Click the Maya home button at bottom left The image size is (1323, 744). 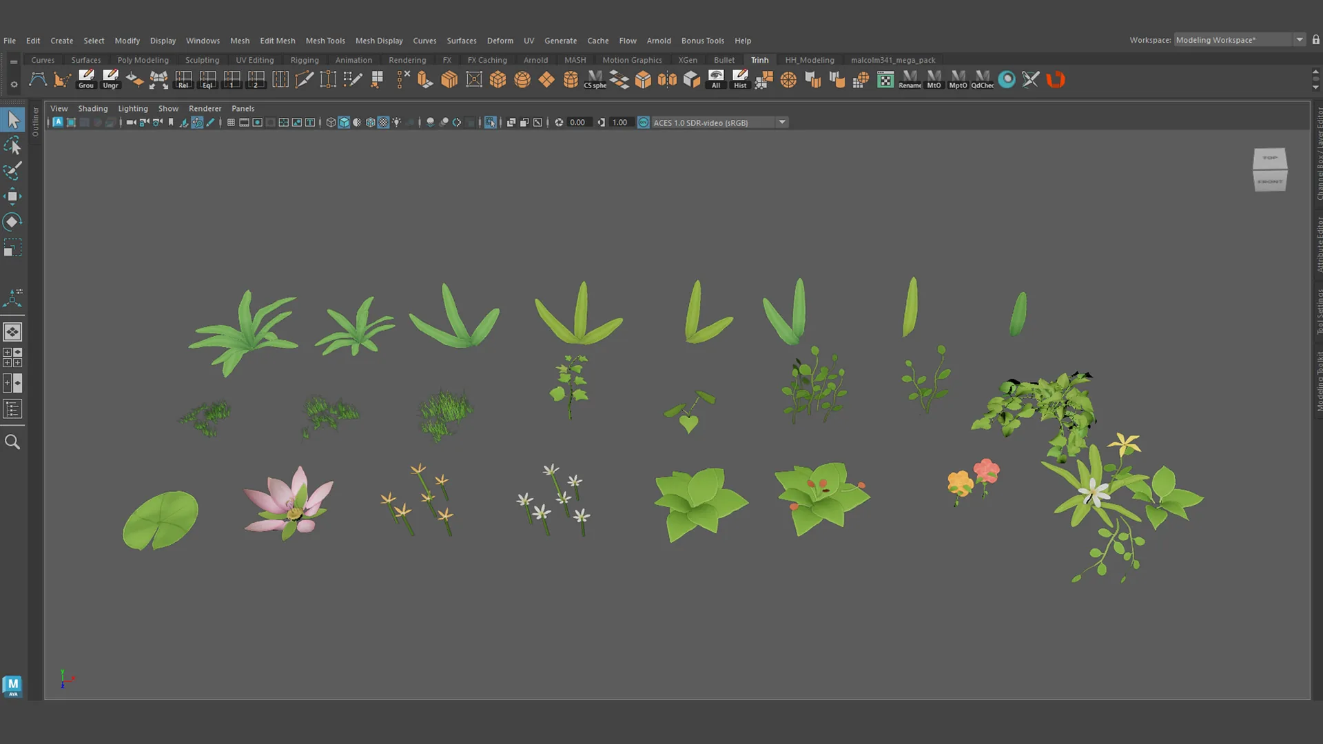pos(12,685)
